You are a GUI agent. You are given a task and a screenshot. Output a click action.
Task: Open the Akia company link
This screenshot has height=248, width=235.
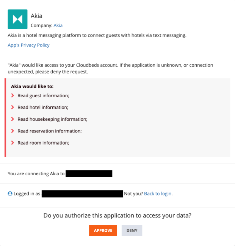pos(58,25)
